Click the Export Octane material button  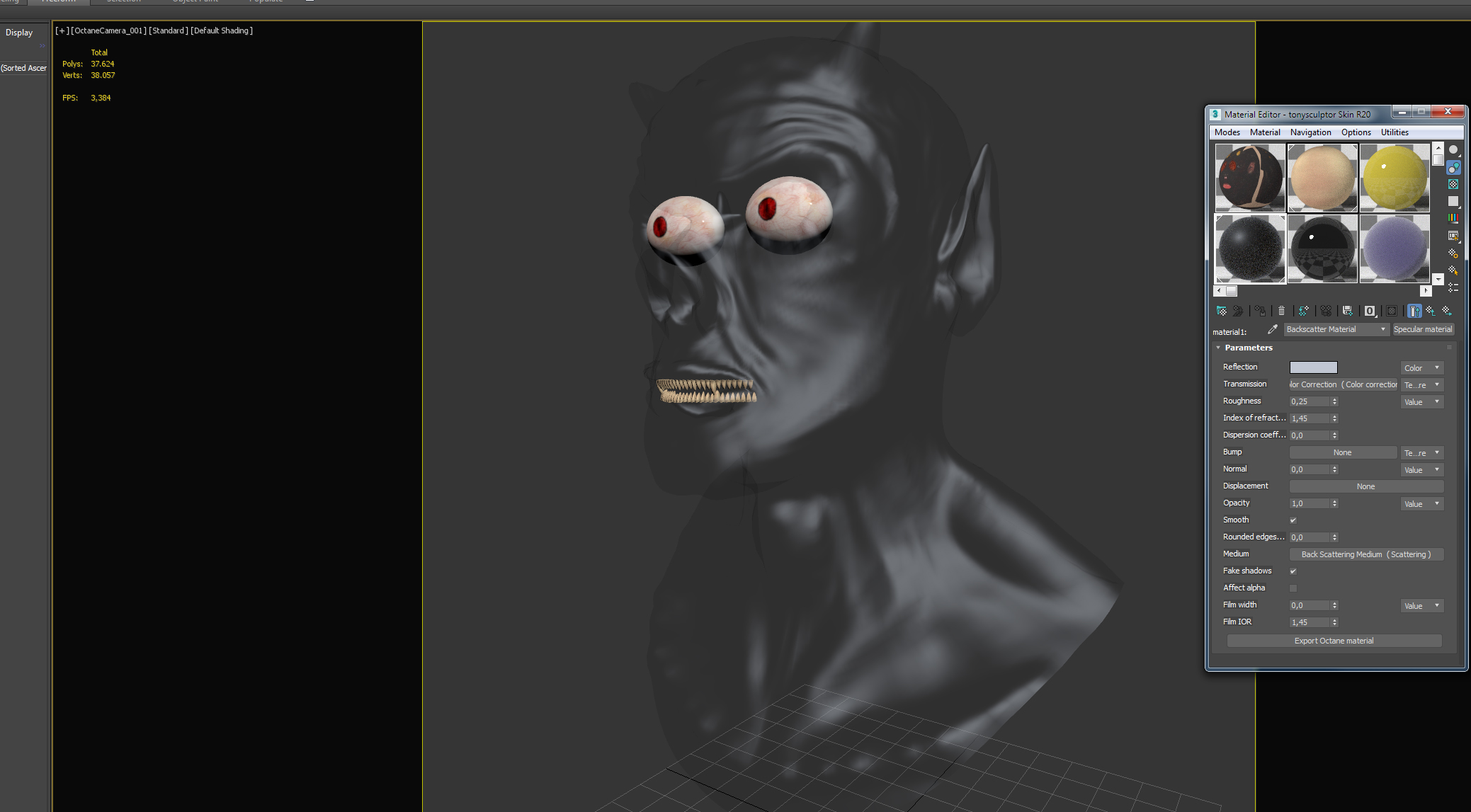1334,641
